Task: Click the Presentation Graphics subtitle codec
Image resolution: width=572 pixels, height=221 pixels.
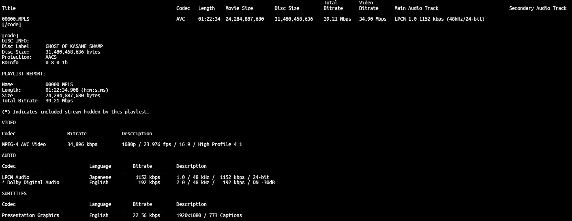Action: [31, 215]
